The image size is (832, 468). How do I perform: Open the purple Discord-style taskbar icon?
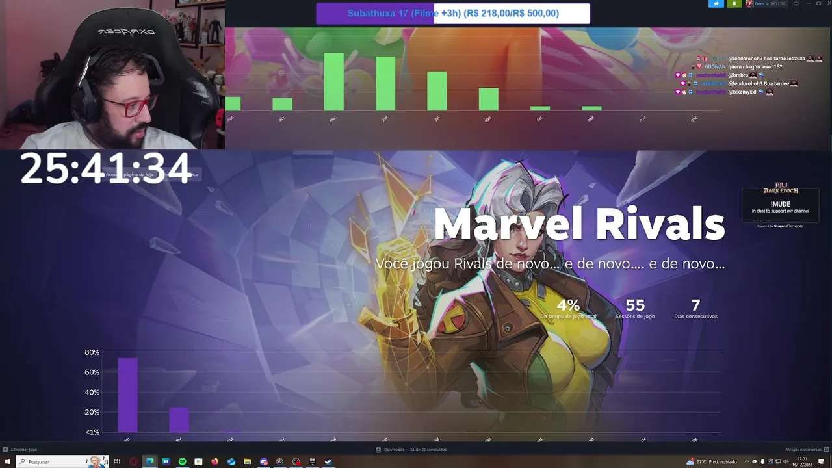(x=263, y=461)
